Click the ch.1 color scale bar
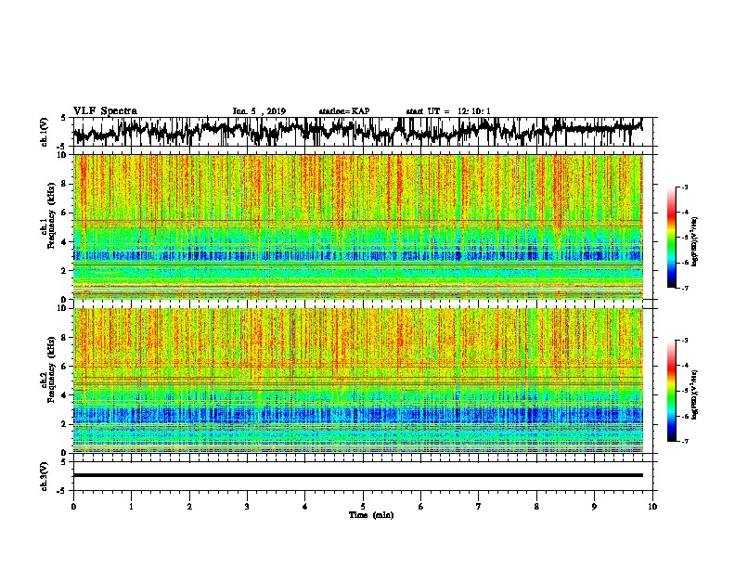The height and width of the screenshot is (568, 735). (x=672, y=238)
